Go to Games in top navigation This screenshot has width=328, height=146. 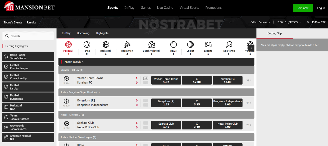click(x=146, y=8)
